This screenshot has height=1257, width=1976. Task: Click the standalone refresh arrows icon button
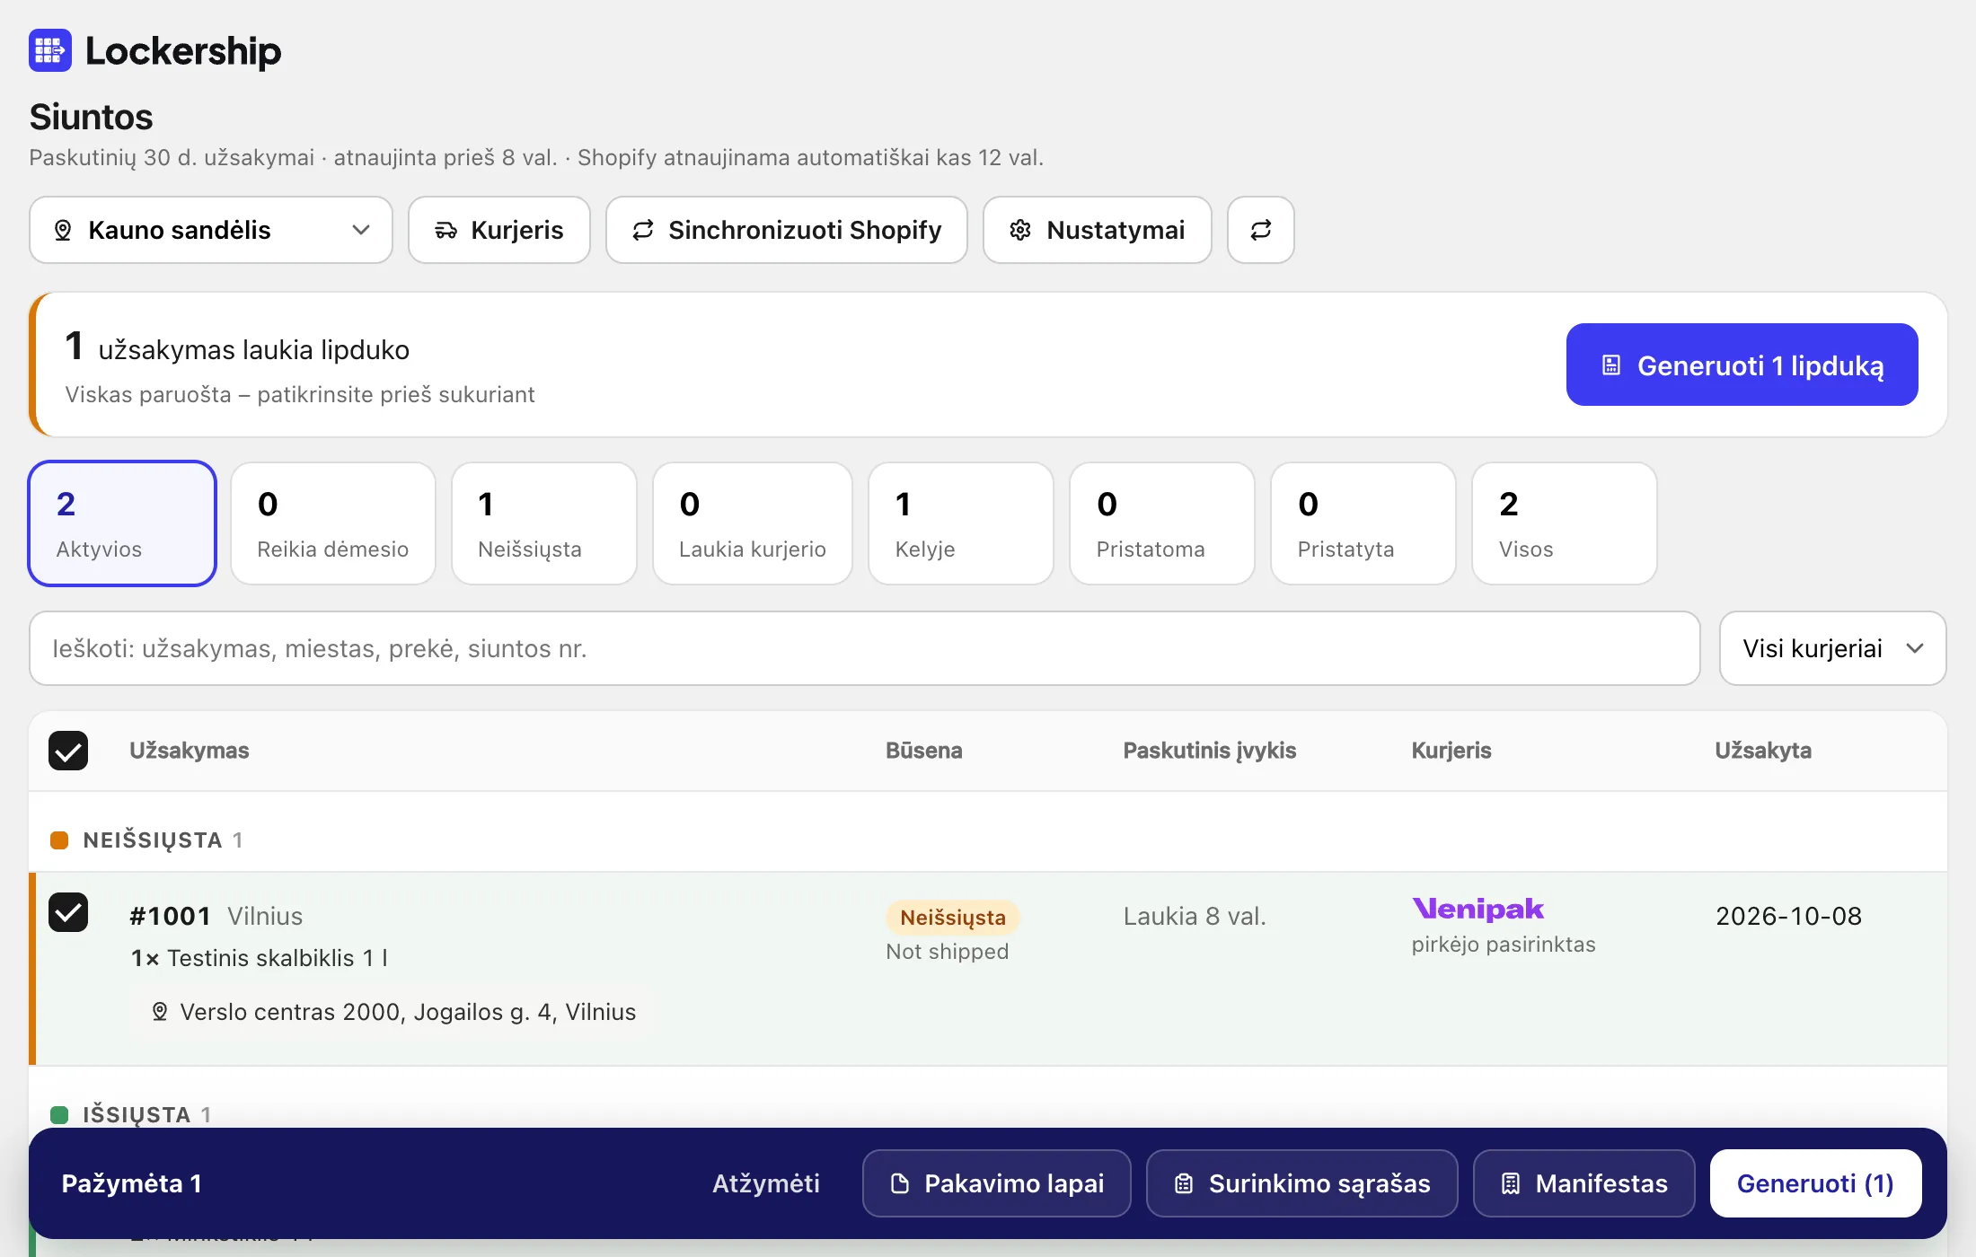click(1261, 230)
